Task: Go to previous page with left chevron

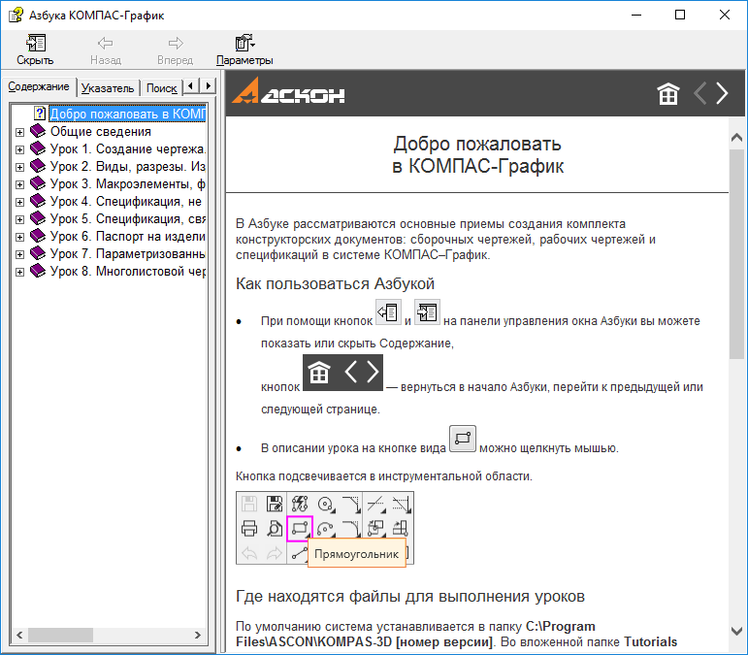Action: pyautogui.click(x=700, y=94)
